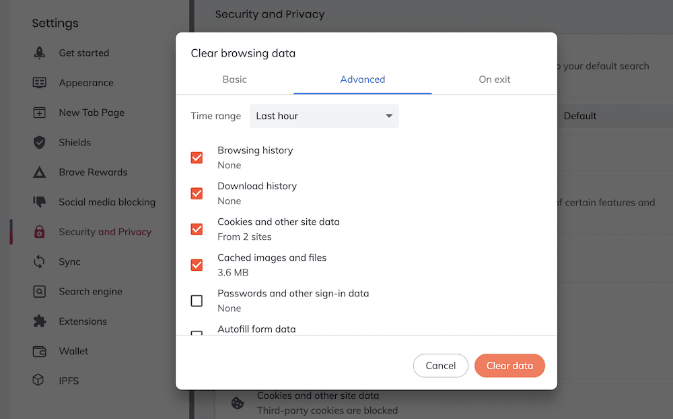Click the Social media blocking thumbs-down icon
This screenshot has height=419, width=673.
(40, 202)
